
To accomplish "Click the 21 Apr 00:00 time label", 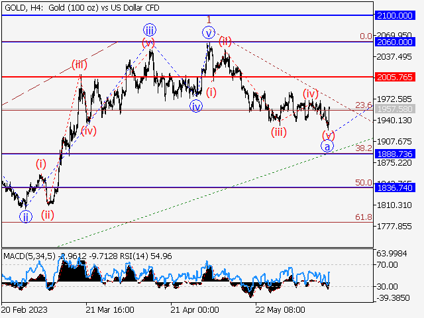I will point(195,309).
